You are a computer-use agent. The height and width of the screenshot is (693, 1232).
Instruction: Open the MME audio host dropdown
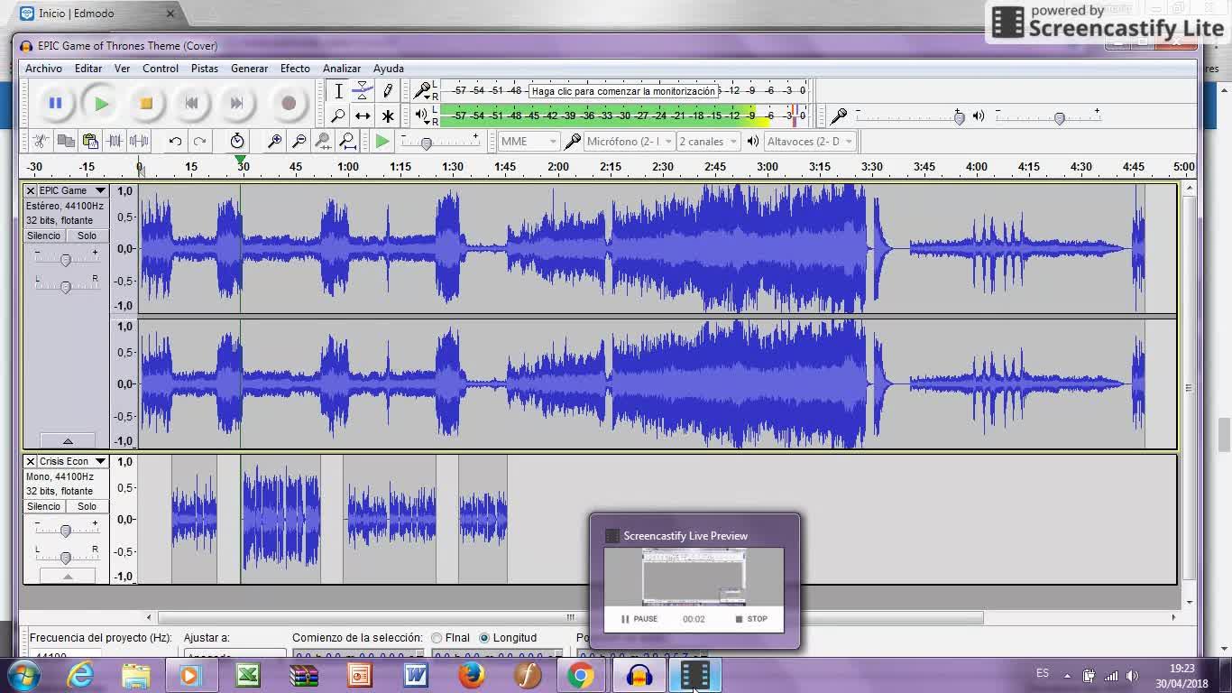click(x=529, y=141)
